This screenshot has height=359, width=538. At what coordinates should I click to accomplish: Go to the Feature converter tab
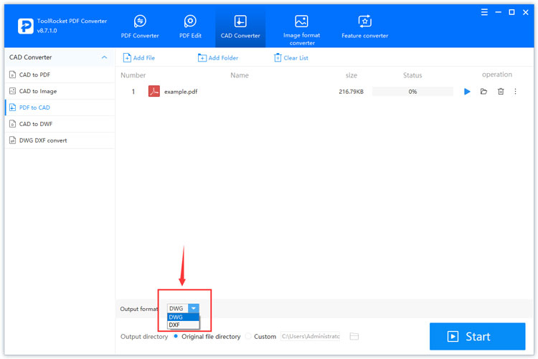coord(364,27)
